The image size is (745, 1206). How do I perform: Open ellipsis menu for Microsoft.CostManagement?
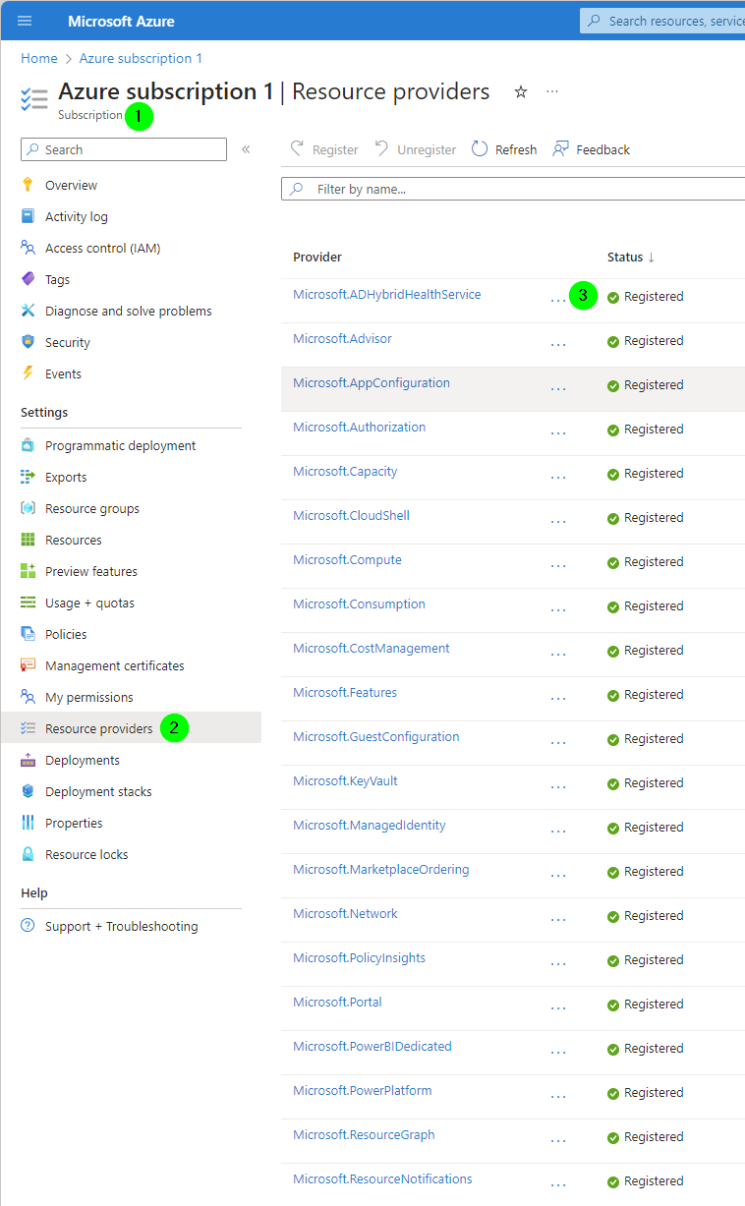click(558, 654)
